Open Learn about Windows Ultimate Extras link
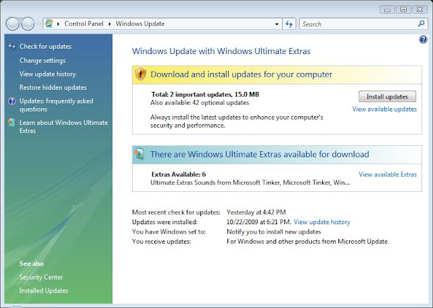Viewport: 433px width, 308px height. pos(64,126)
